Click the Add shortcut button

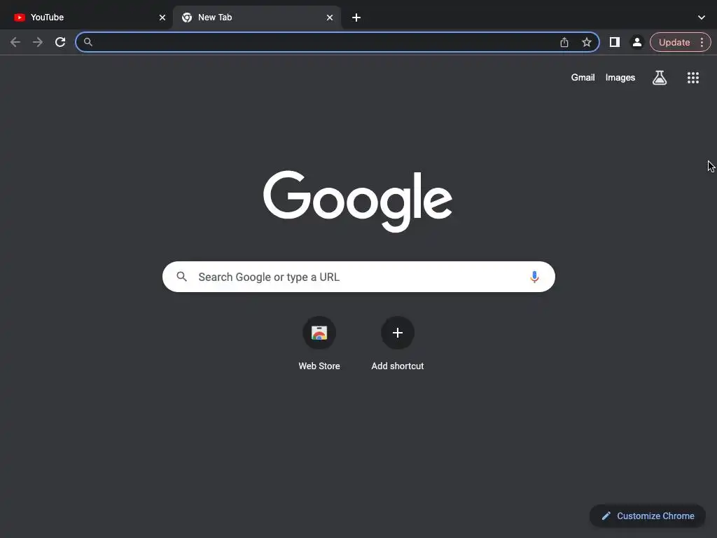click(x=398, y=343)
